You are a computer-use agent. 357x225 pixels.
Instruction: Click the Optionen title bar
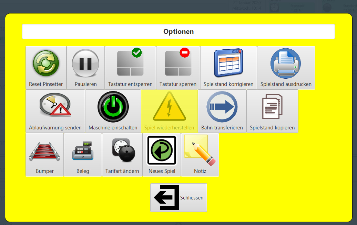coord(178,31)
